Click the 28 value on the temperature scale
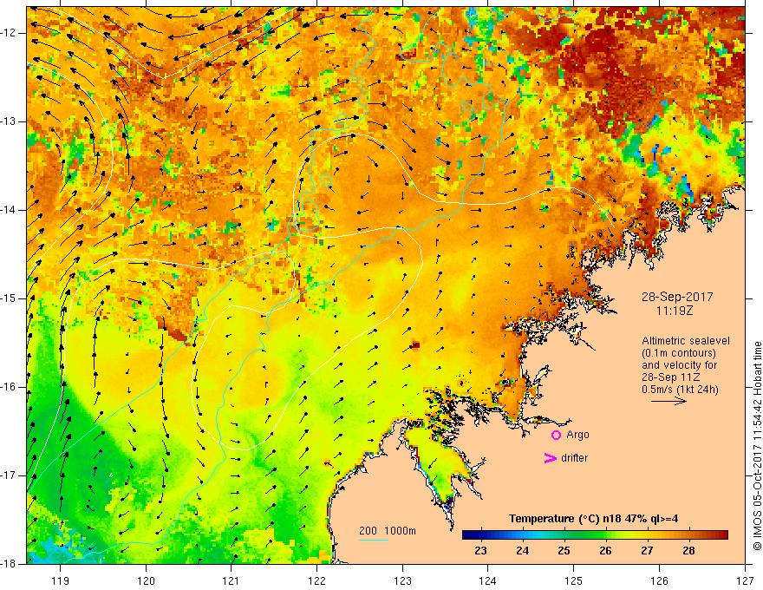 [x=688, y=551]
